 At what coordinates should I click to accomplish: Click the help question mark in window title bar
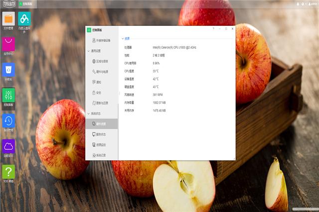(x=213, y=29)
